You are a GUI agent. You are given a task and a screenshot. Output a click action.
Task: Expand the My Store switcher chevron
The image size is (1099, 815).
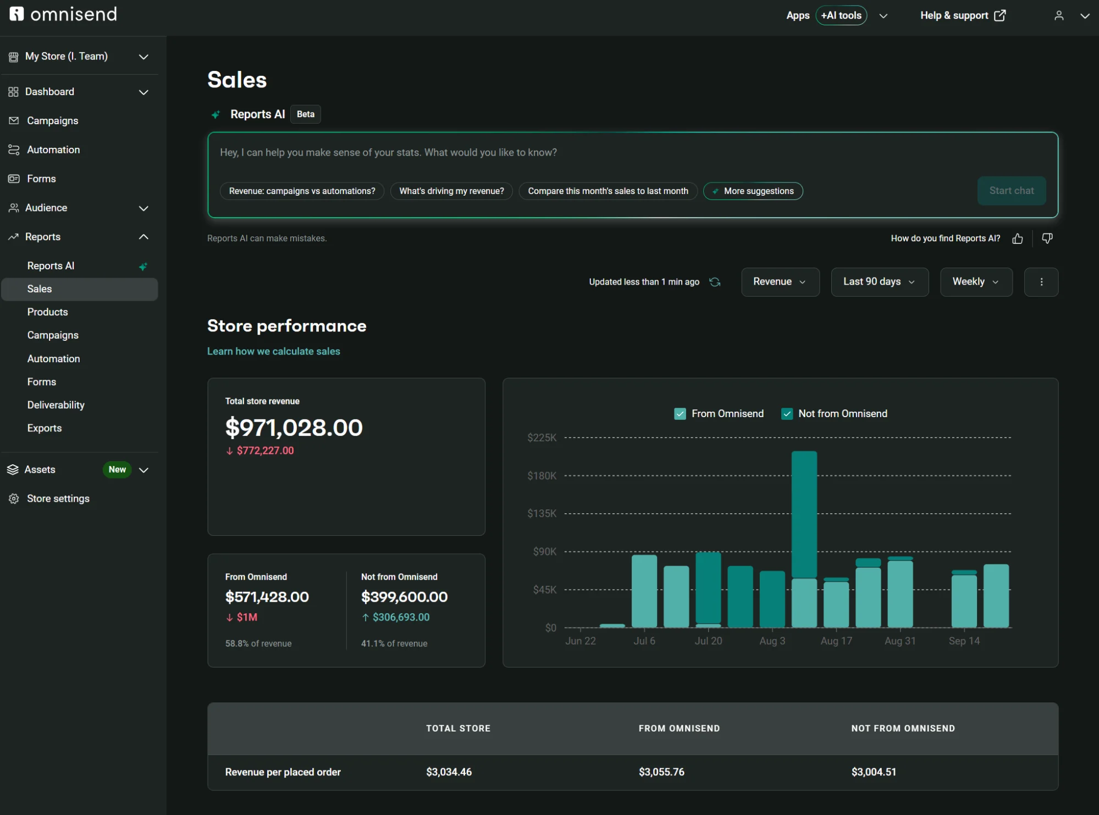click(143, 57)
